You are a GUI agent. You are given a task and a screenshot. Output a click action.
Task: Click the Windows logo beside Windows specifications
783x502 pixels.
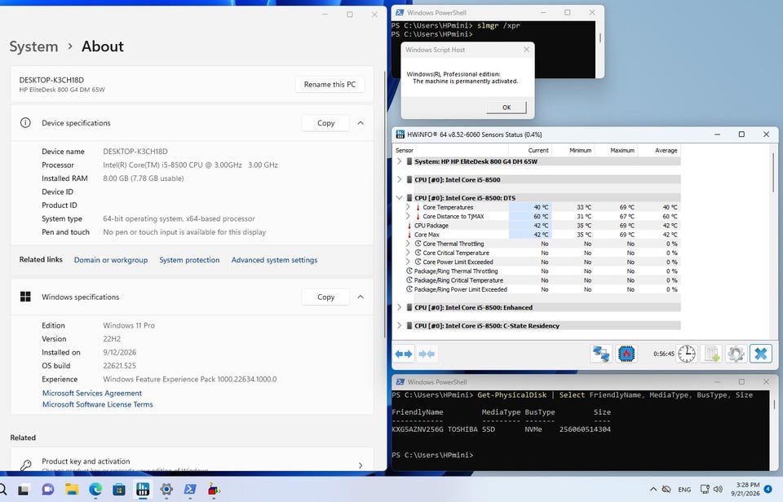point(25,297)
